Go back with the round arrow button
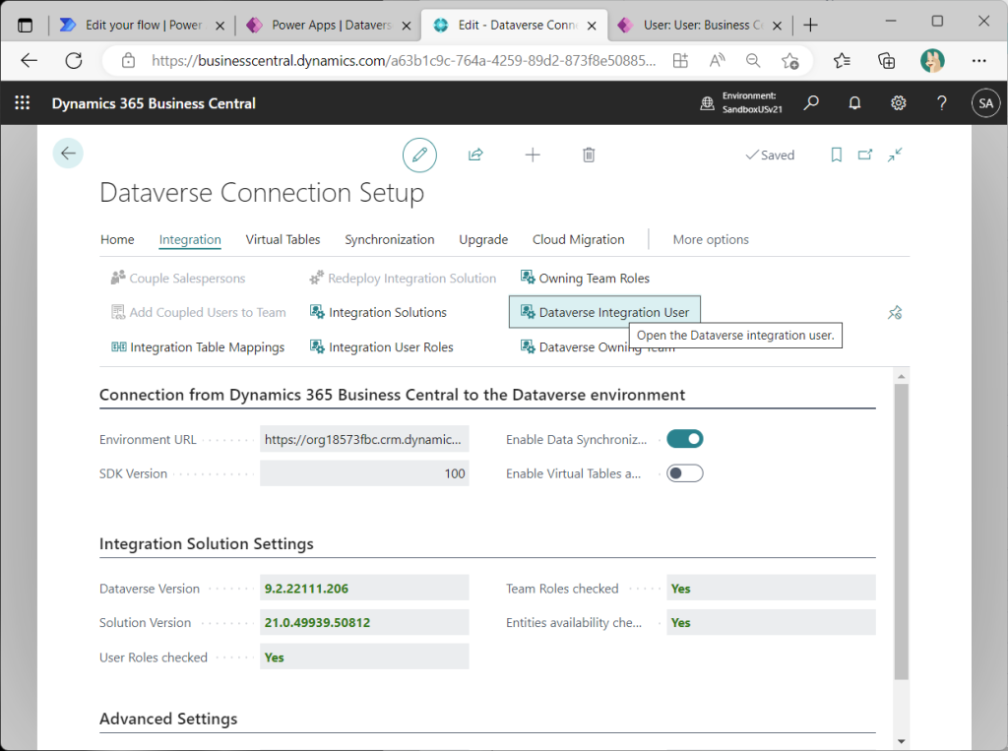 (x=68, y=153)
